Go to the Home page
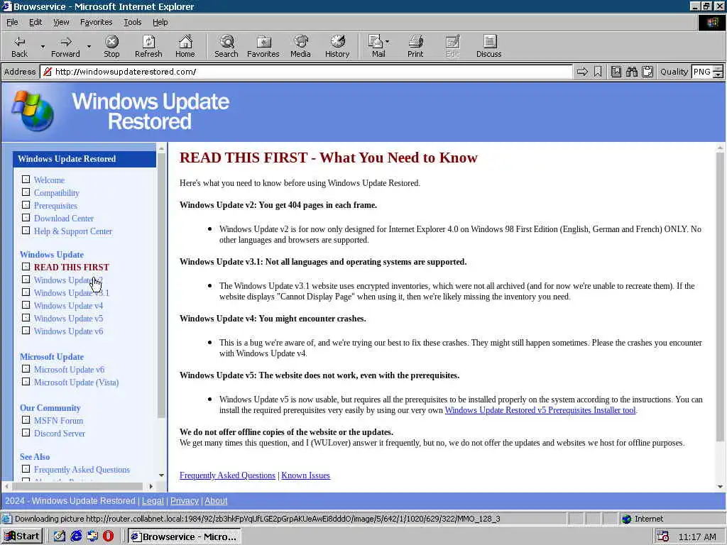This screenshot has height=545, width=727. point(185,46)
